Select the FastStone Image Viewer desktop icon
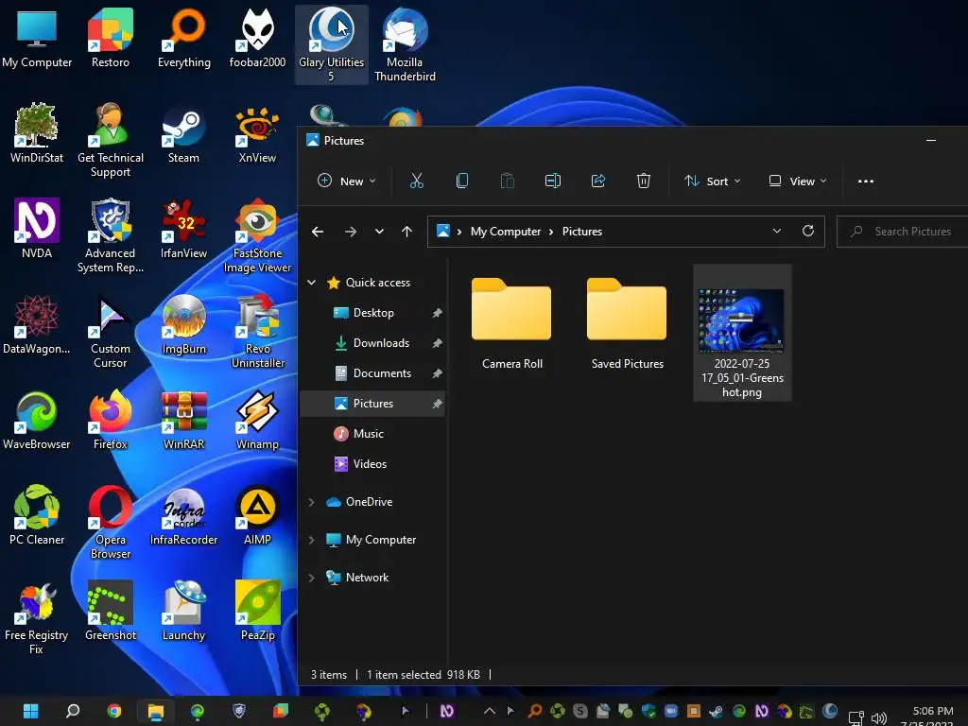 click(257, 235)
